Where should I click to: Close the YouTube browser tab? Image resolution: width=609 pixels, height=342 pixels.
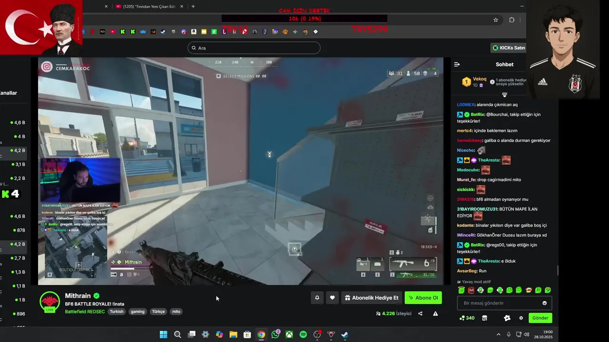[182, 7]
